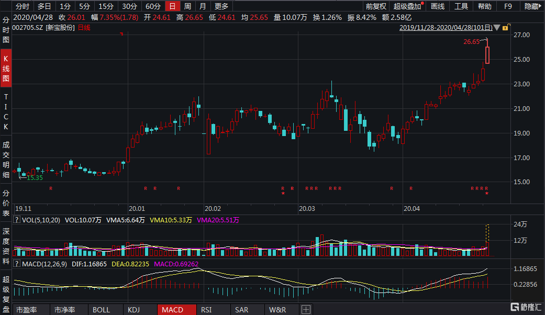This screenshot has height=315, width=545.
Task: Switch to K线图 view in sidebar
Action: pos(6,68)
